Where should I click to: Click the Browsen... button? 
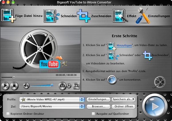(x=99, y=106)
